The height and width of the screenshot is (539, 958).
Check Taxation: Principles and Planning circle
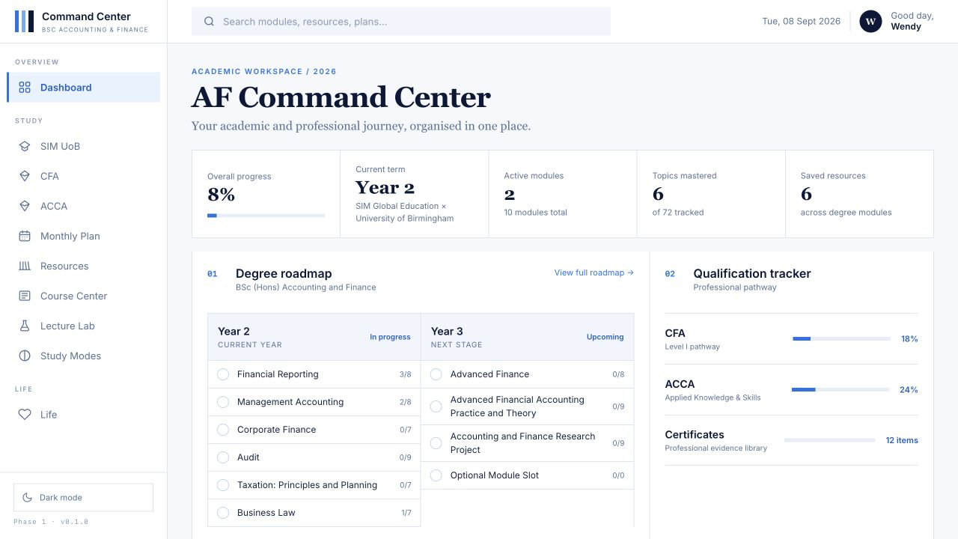223,485
